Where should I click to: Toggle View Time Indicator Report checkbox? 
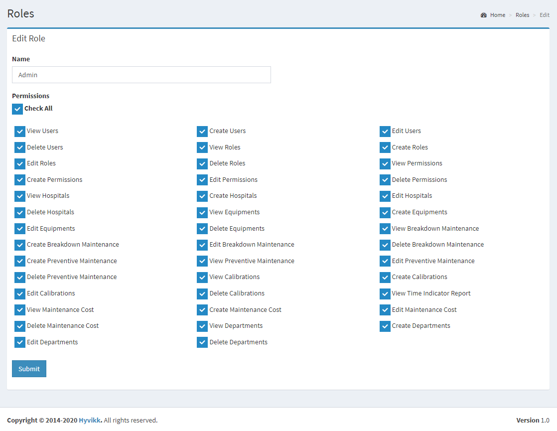pyautogui.click(x=385, y=293)
